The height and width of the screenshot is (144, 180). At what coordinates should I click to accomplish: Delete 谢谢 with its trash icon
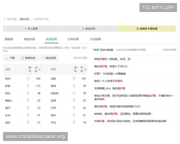74,86
